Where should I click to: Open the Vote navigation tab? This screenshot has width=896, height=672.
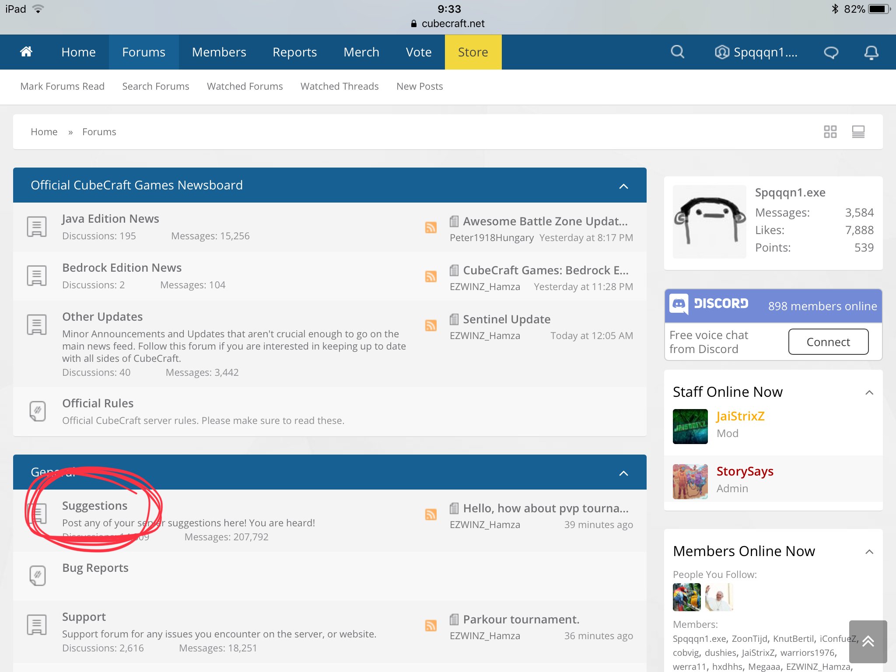point(419,52)
